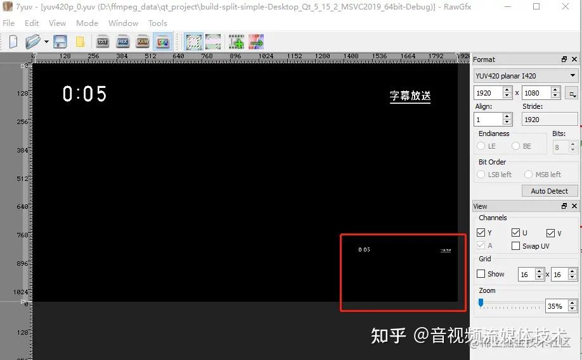This screenshot has height=360, width=582.
Task: Open the Mode menu
Action: [87, 23]
